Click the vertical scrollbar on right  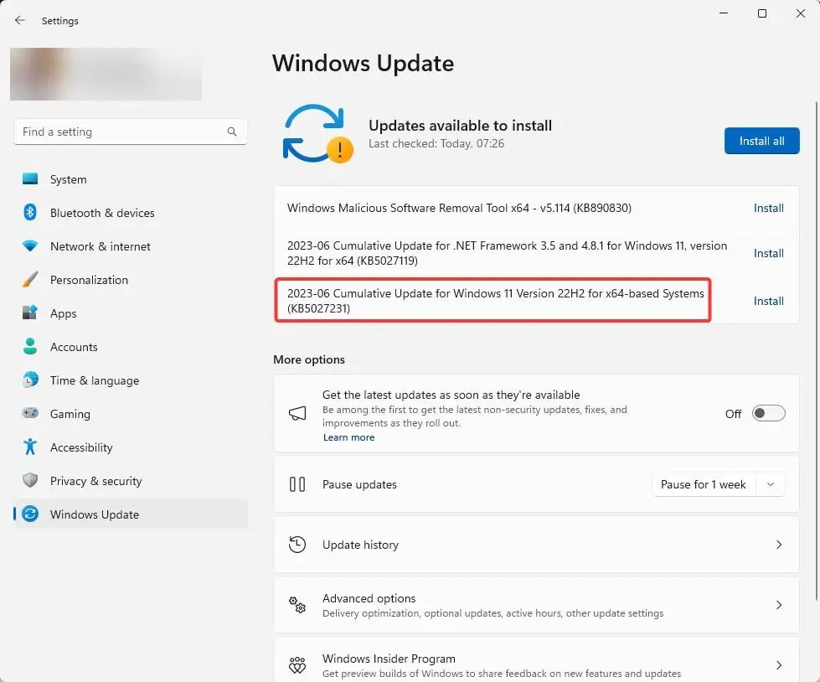pyautogui.click(x=817, y=350)
